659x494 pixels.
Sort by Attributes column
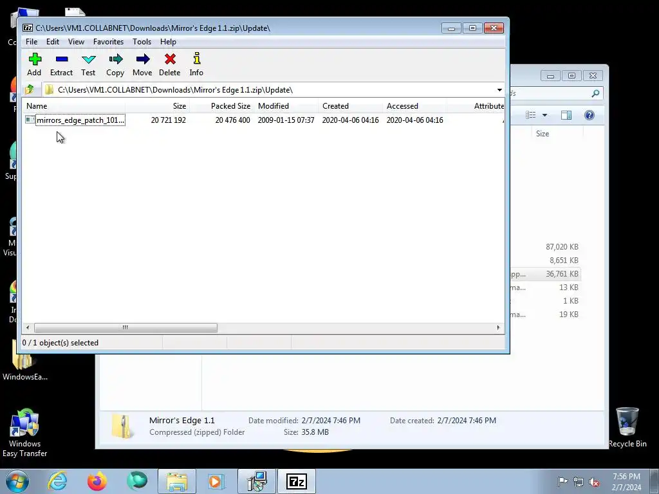coord(476,106)
